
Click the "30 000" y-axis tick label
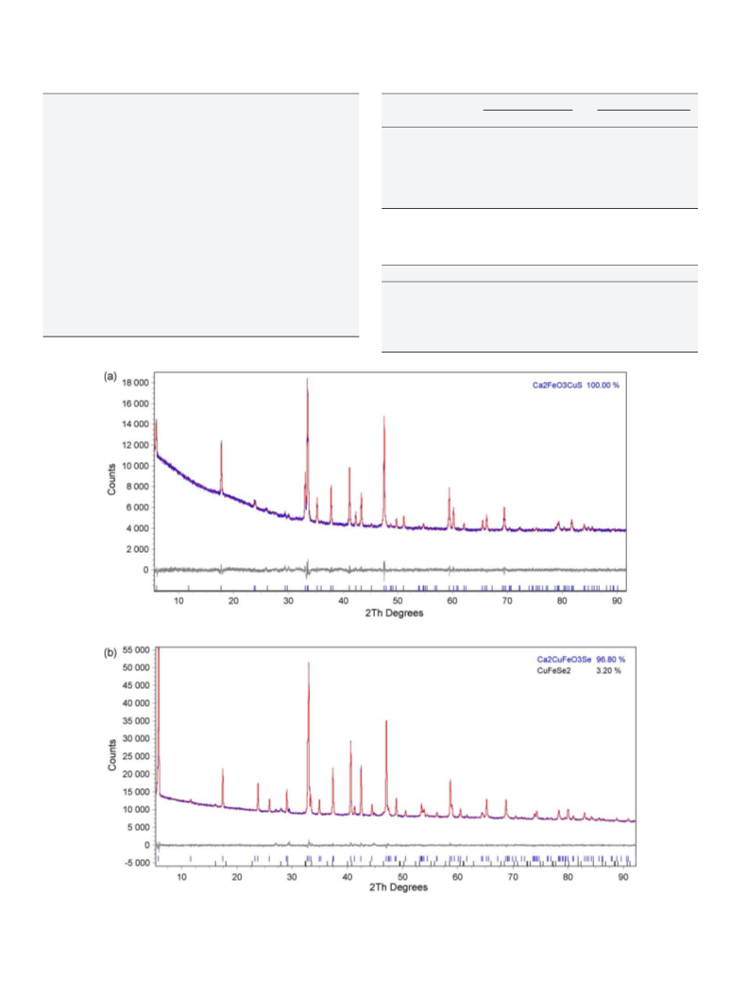tap(136, 739)
